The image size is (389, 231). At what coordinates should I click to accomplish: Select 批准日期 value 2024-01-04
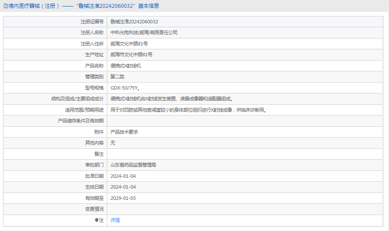coord(123,176)
